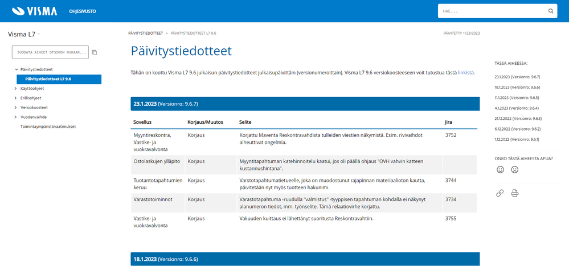Viewport: 569px width, 271px height.
Task: Focus the Suodata aiheet otsikon mukaan filter field
Action: (51, 52)
